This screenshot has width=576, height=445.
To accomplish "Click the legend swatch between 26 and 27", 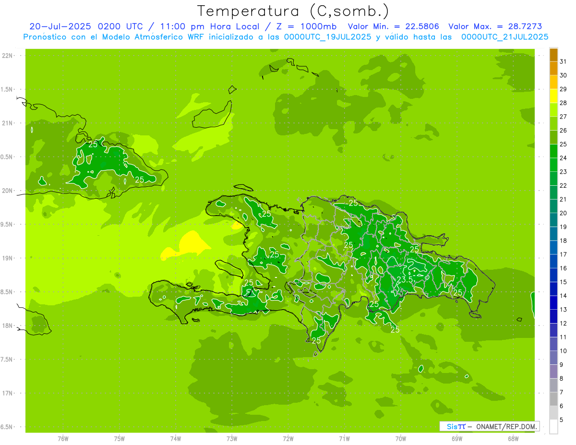I will tap(553, 123).
